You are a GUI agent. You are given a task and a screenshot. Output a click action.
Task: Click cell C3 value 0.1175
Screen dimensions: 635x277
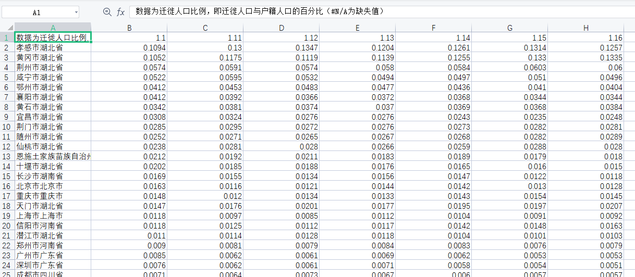coord(205,57)
